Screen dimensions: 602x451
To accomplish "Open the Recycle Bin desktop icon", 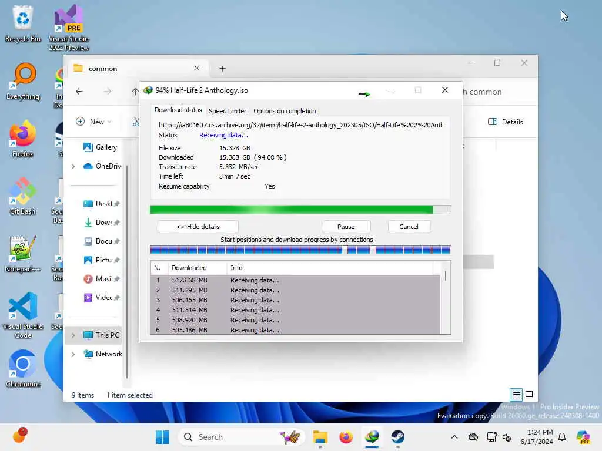I will [x=23, y=23].
